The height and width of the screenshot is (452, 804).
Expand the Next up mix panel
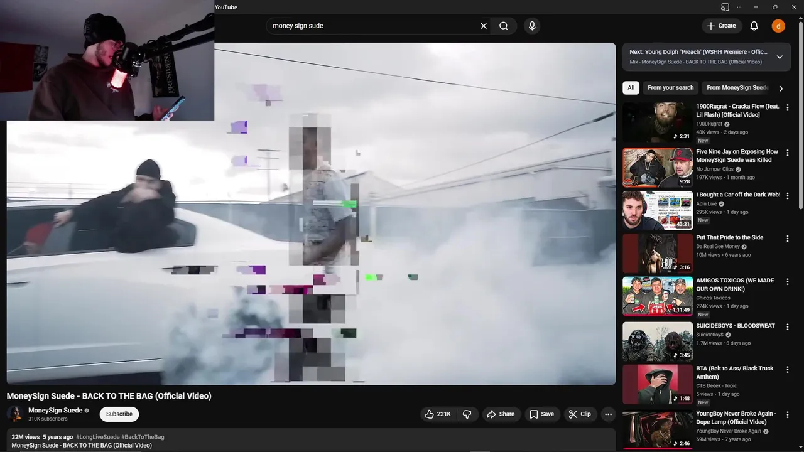click(780, 57)
